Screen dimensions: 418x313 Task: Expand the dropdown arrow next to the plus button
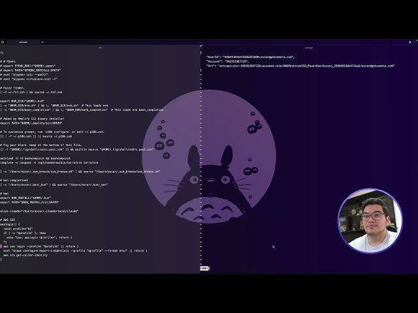pyautogui.click(x=45, y=42)
